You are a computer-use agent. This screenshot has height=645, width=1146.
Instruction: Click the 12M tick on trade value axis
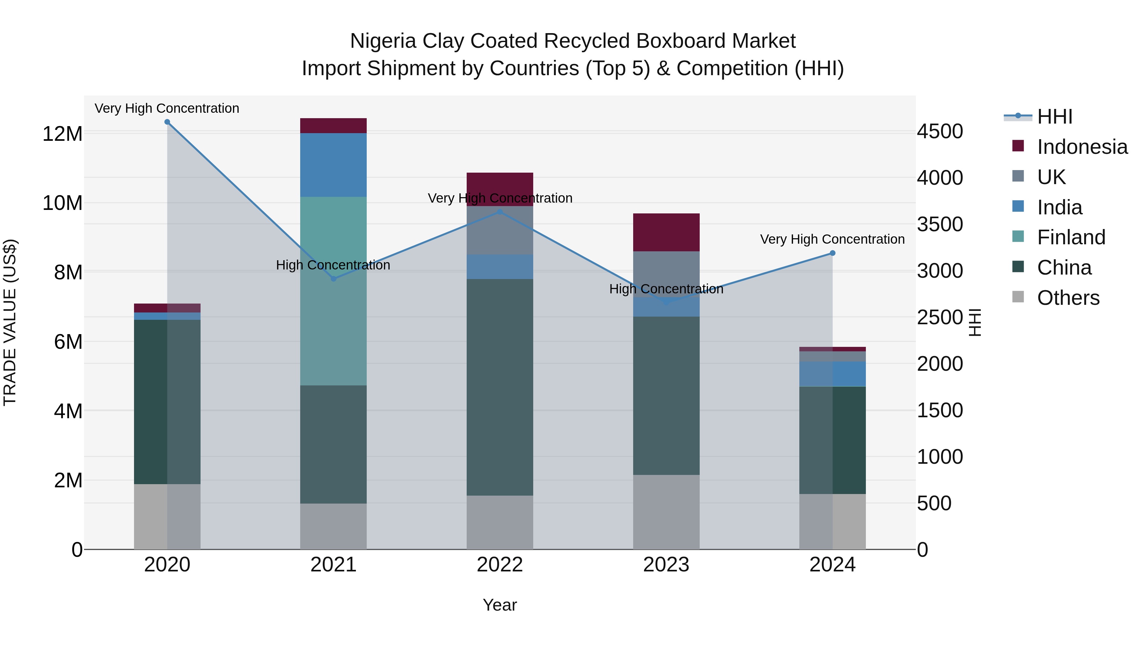(62, 133)
